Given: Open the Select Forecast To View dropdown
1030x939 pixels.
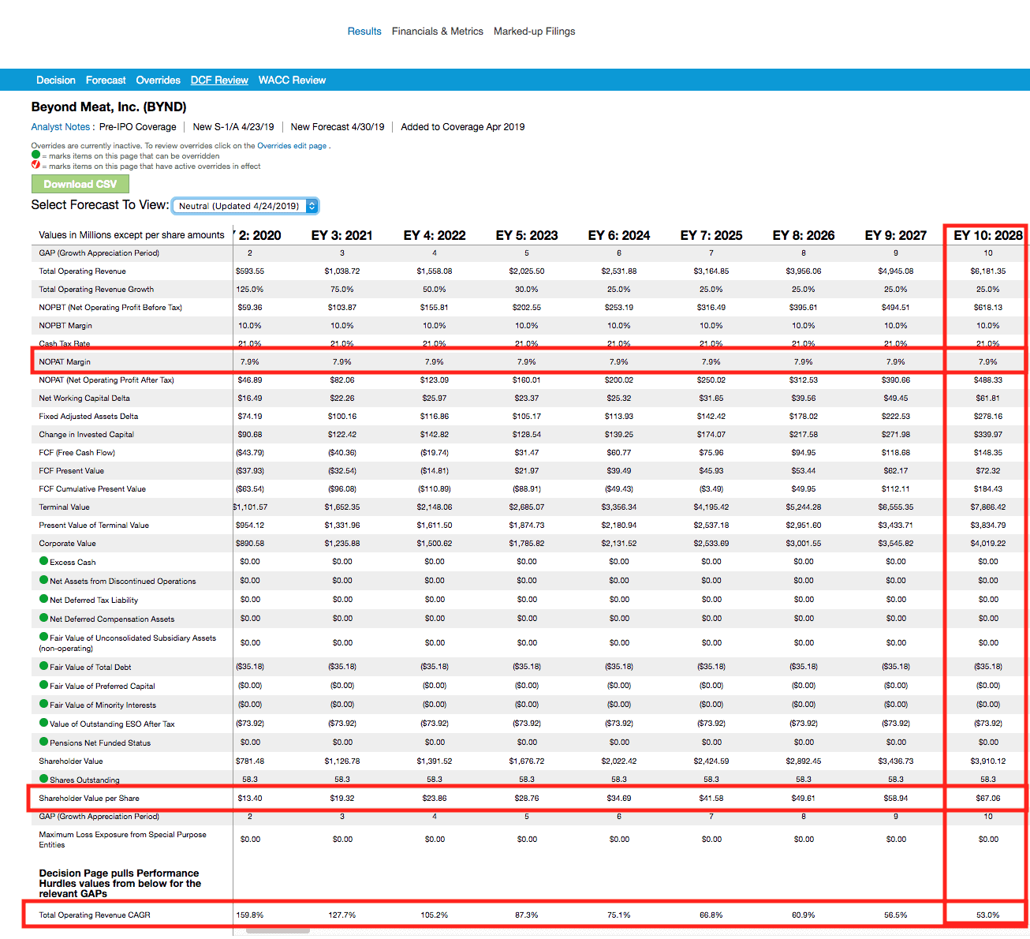Looking at the screenshot, I should pyautogui.click(x=245, y=206).
